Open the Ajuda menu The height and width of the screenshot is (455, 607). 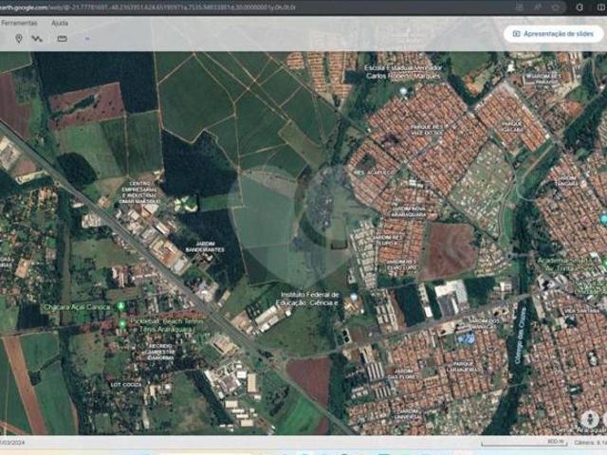[60, 23]
